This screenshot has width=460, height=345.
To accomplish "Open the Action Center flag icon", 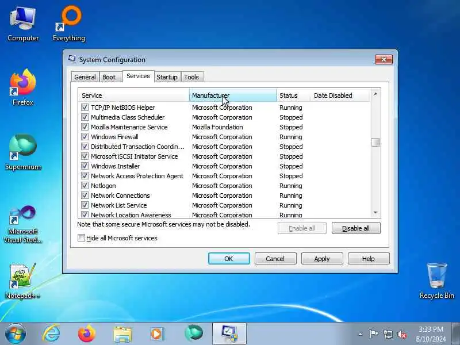I will pyautogui.click(x=374, y=334).
